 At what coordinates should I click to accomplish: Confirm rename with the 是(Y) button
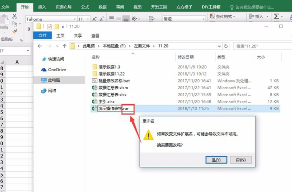[x=216, y=160]
